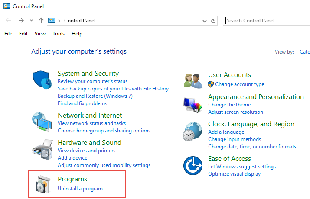Click the Control Panel title bar icon

(x=7, y=6)
